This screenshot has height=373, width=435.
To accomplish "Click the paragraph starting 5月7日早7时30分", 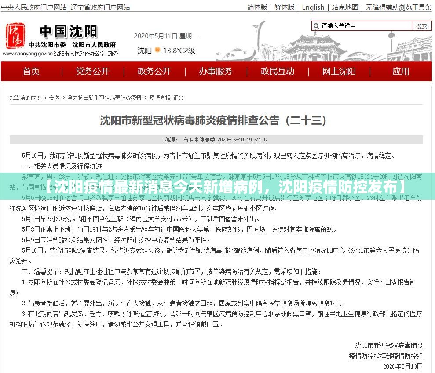I will pyautogui.click(x=141, y=219).
